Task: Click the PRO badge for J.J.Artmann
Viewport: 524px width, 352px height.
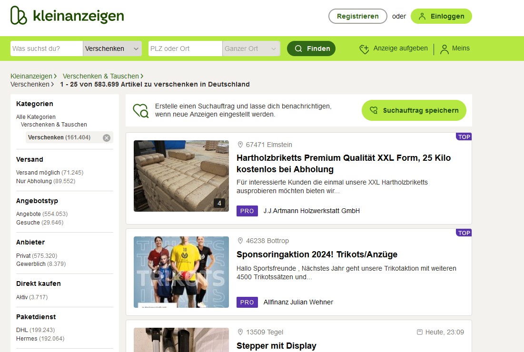Action: 247,211
